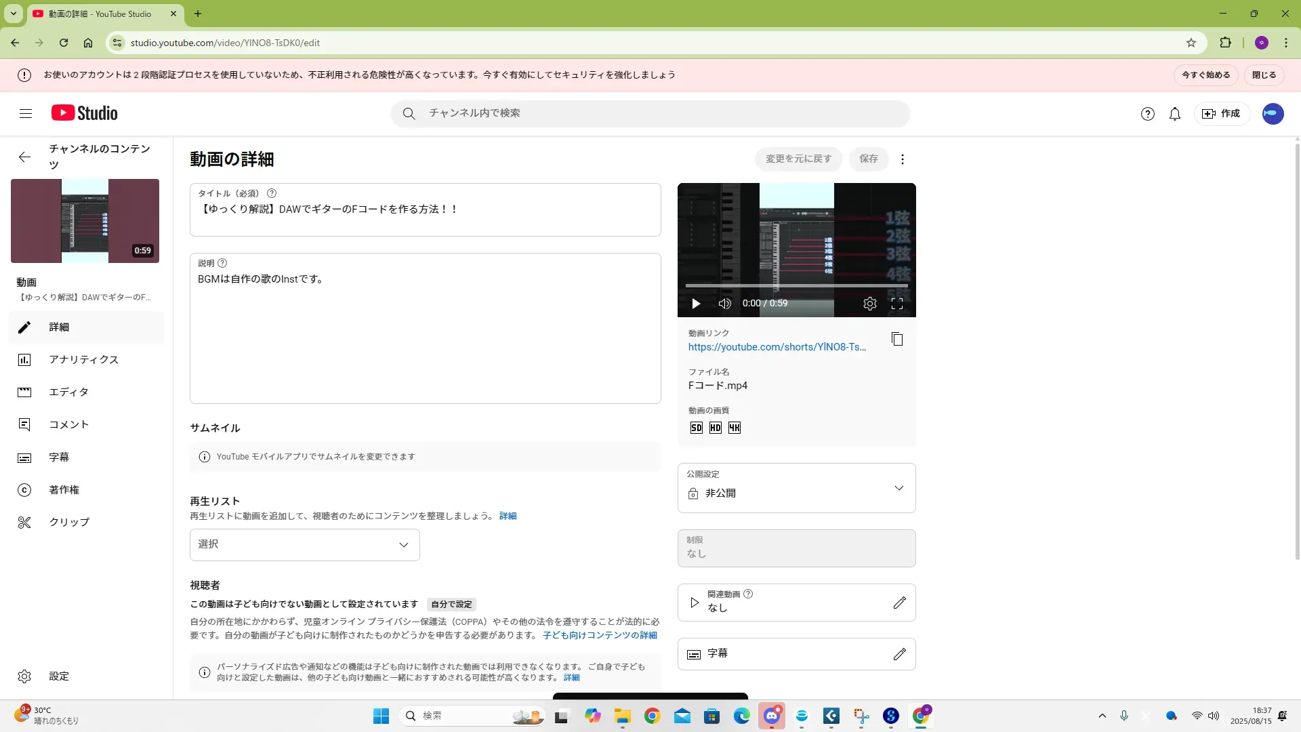Screen dimensions: 1301x732
Task: Open the 子ども向けコンテンツの詳細 link
Action: pyautogui.click(x=600, y=636)
